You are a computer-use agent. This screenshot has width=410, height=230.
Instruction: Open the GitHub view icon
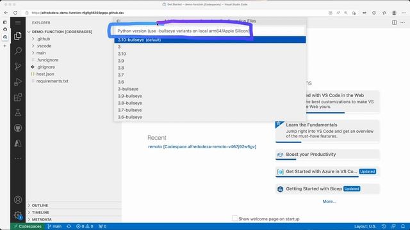click(x=18, y=128)
